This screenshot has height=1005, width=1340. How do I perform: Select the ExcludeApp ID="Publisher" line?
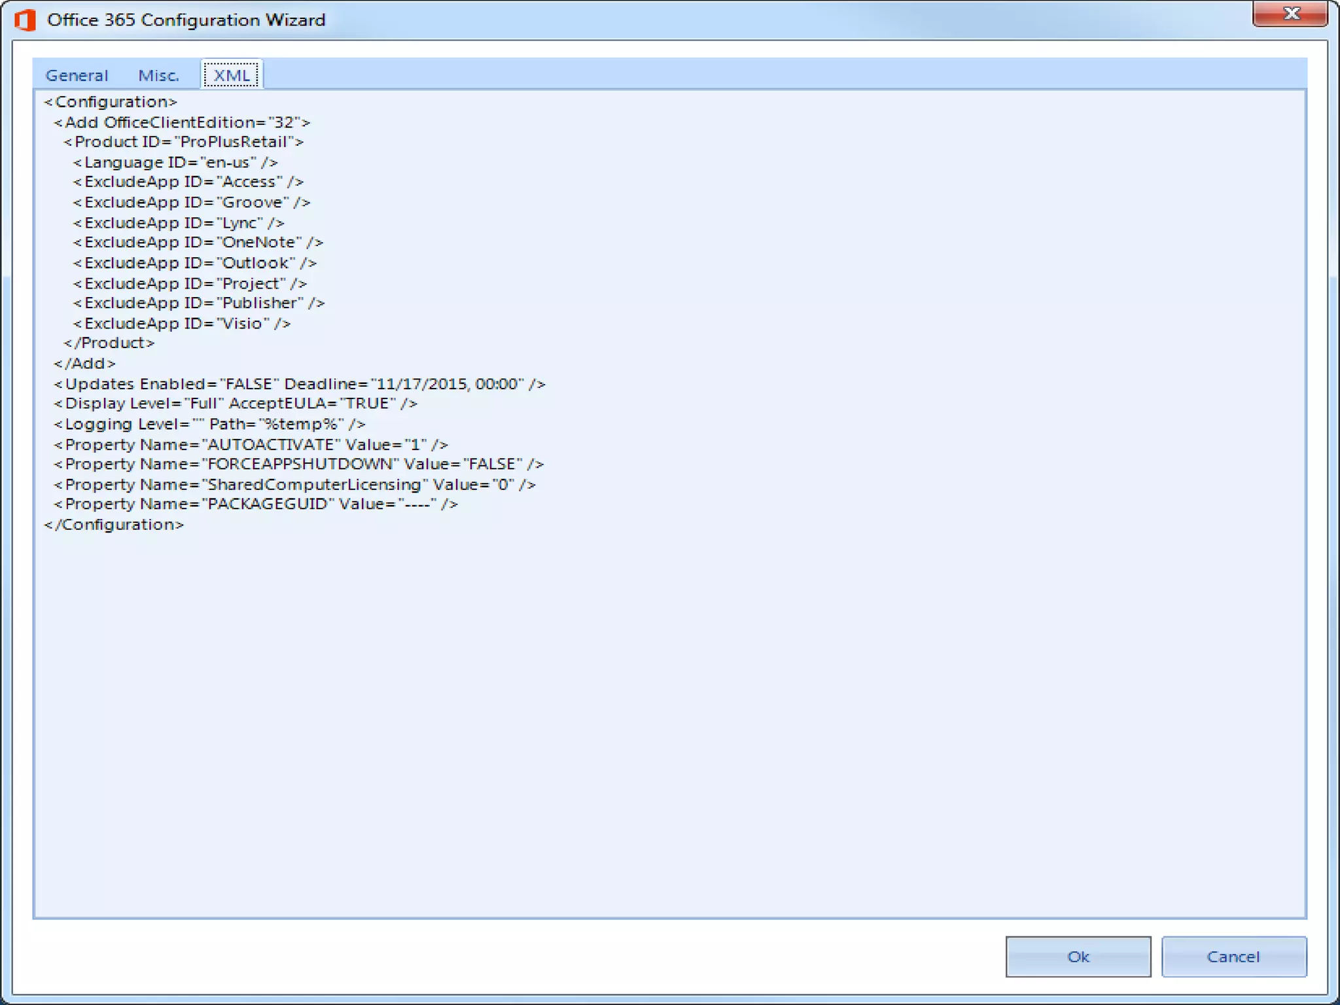click(x=199, y=303)
